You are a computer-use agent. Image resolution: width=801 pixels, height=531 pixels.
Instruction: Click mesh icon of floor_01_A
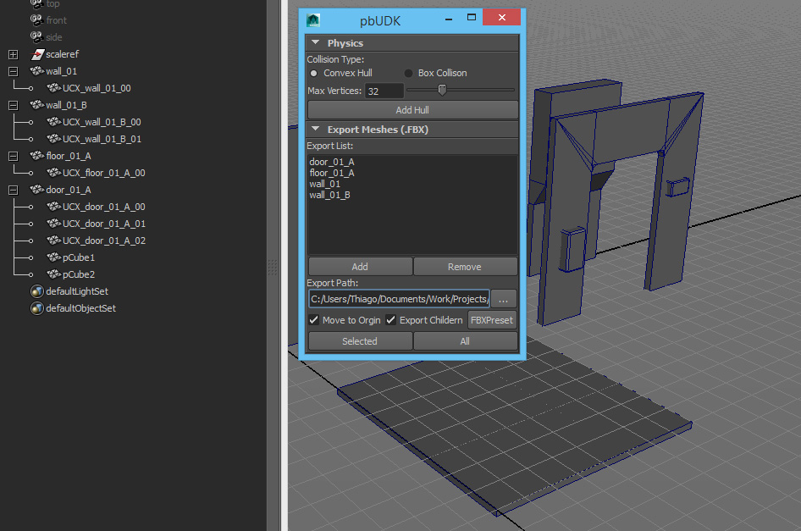pyautogui.click(x=36, y=155)
